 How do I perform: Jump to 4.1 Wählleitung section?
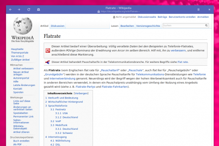click(x=60, y=141)
